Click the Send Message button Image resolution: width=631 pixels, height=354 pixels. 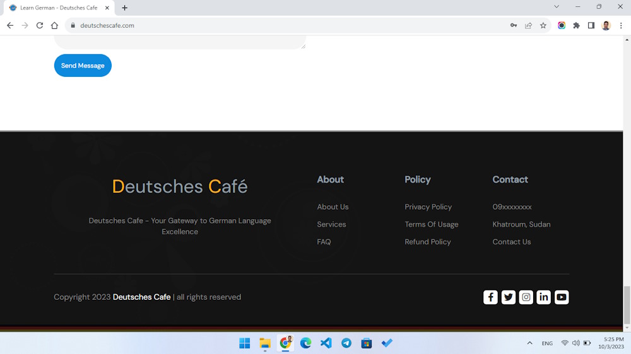point(83,66)
